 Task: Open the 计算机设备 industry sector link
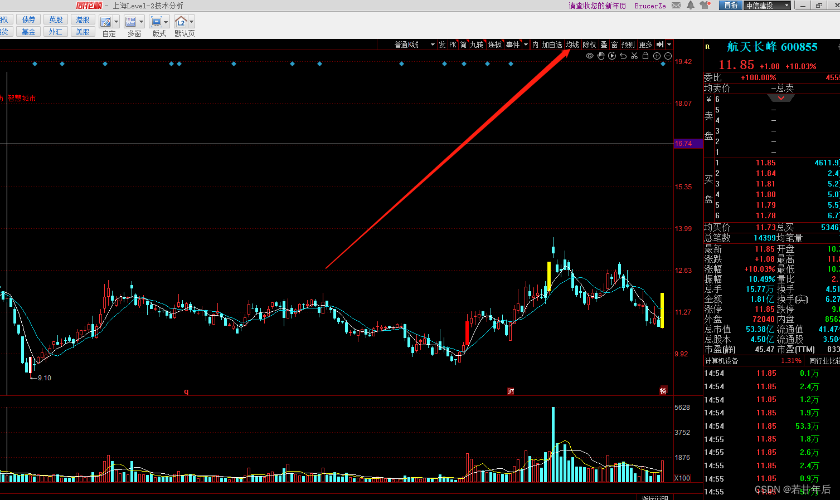click(721, 361)
